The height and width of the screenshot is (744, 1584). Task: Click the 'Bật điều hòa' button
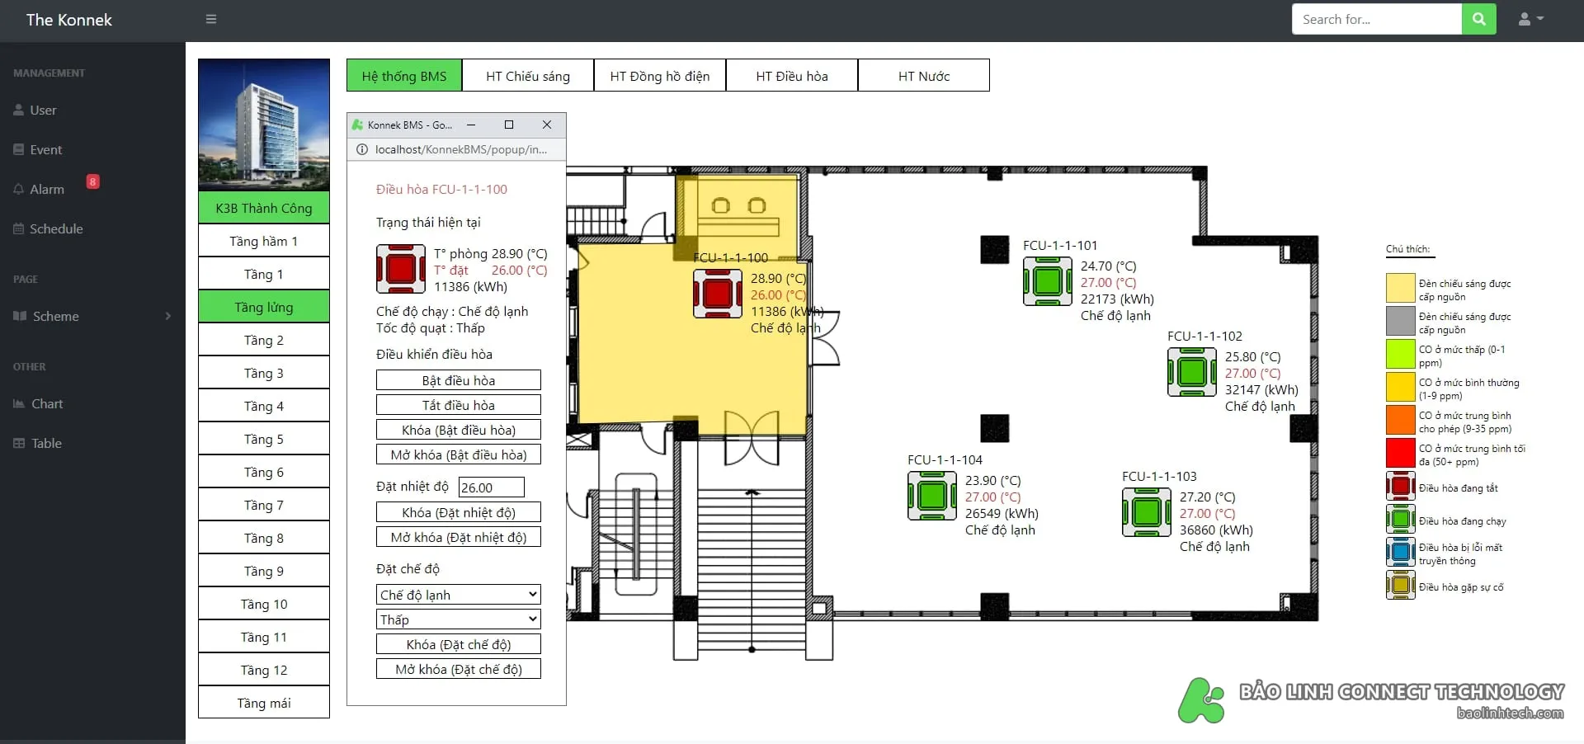tap(459, 380)
